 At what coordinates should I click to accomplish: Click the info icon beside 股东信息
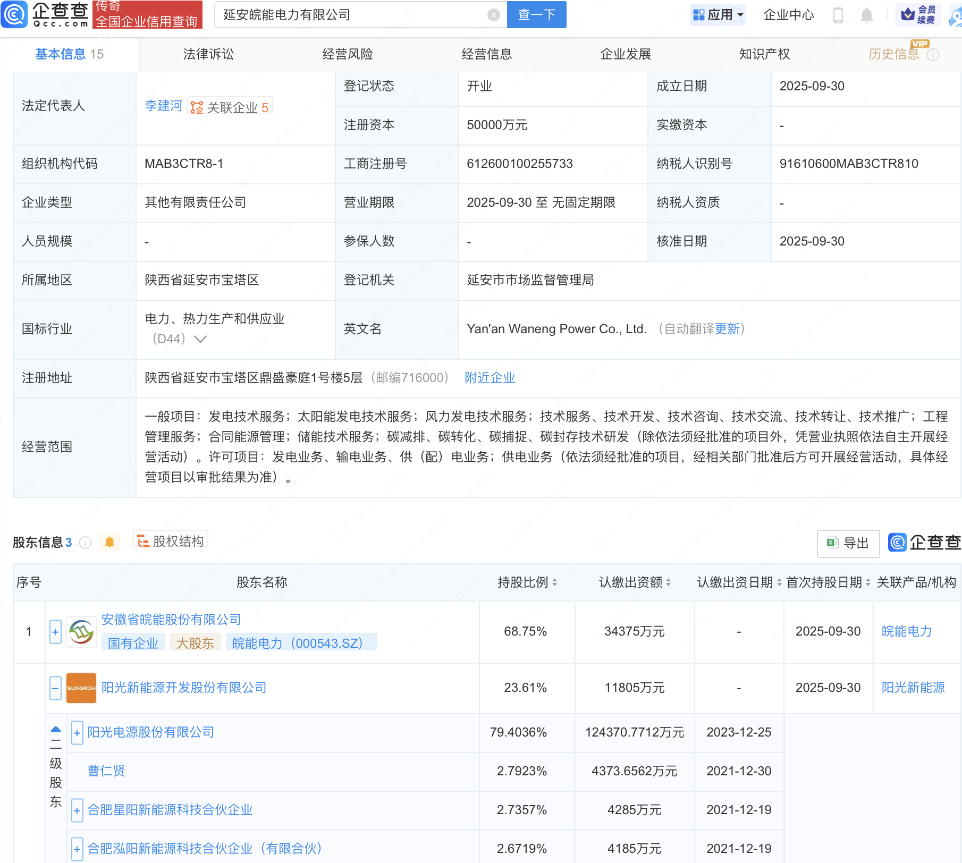point(85,543)
